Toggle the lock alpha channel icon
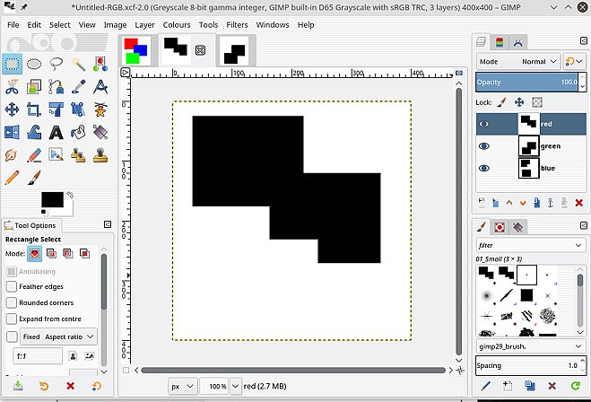 [537, 101]
